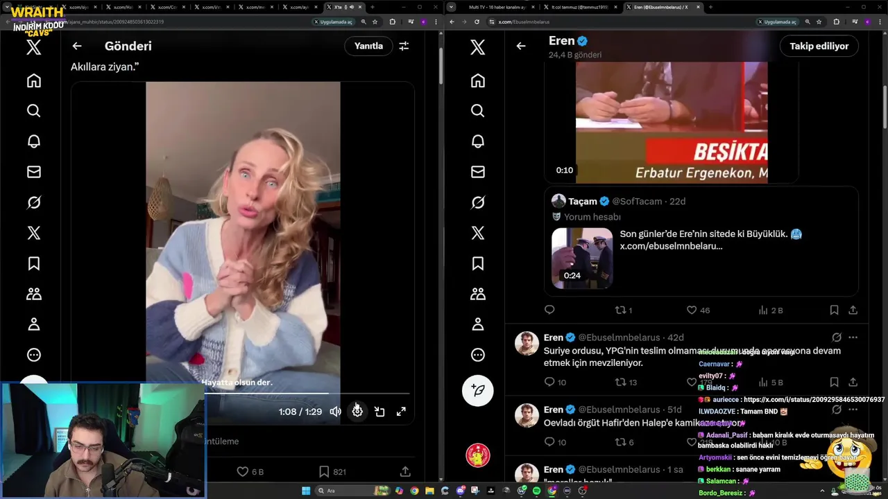Open Grok in left X window sidebar
Viewport: 888px width, 499px height.
[33, 202]
